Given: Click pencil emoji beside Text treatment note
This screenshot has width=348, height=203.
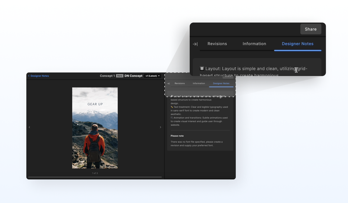Looking at the screenshot, I should tap(172, 107).
